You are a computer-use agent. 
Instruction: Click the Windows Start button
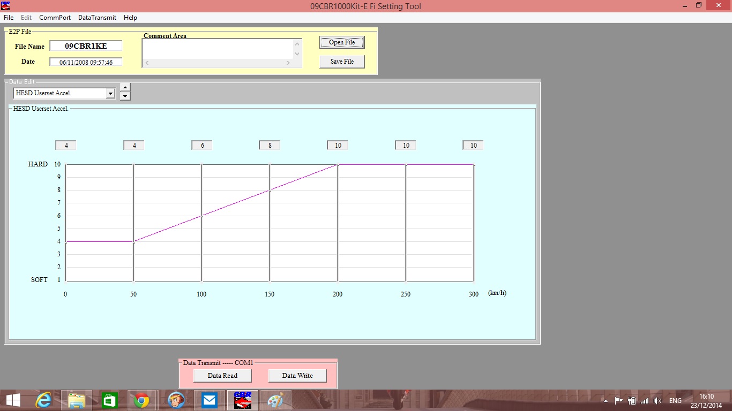coord(13,400)
